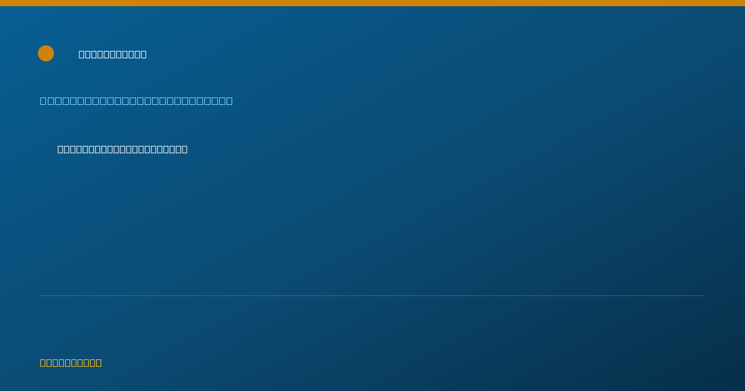The width and height of the screenshot is (745, 391).
Task: Click the orange bar along the top edge
Action: 372,3
